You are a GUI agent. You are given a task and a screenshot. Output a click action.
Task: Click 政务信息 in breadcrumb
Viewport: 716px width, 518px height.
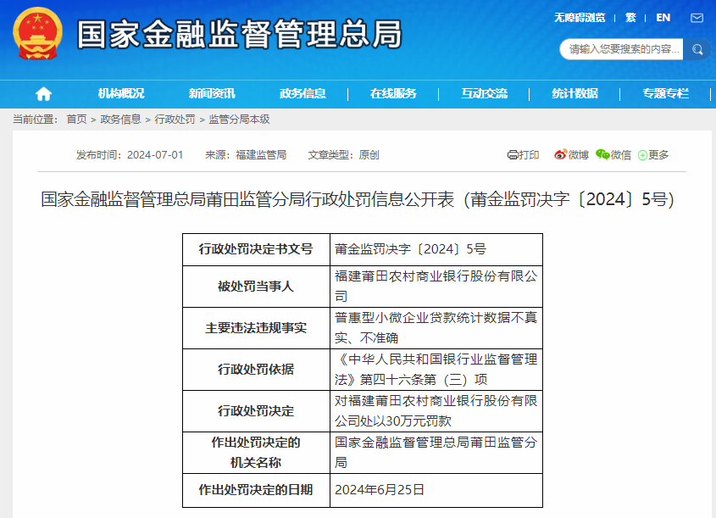(x=120, y=120)
